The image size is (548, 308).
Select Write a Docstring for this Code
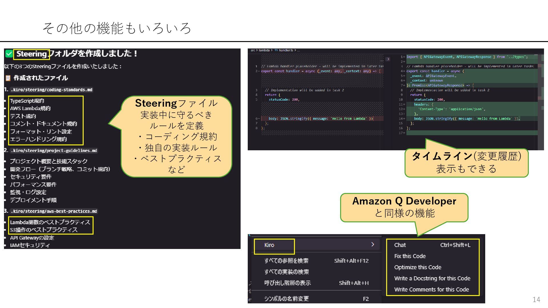click(x=432, y=278)
